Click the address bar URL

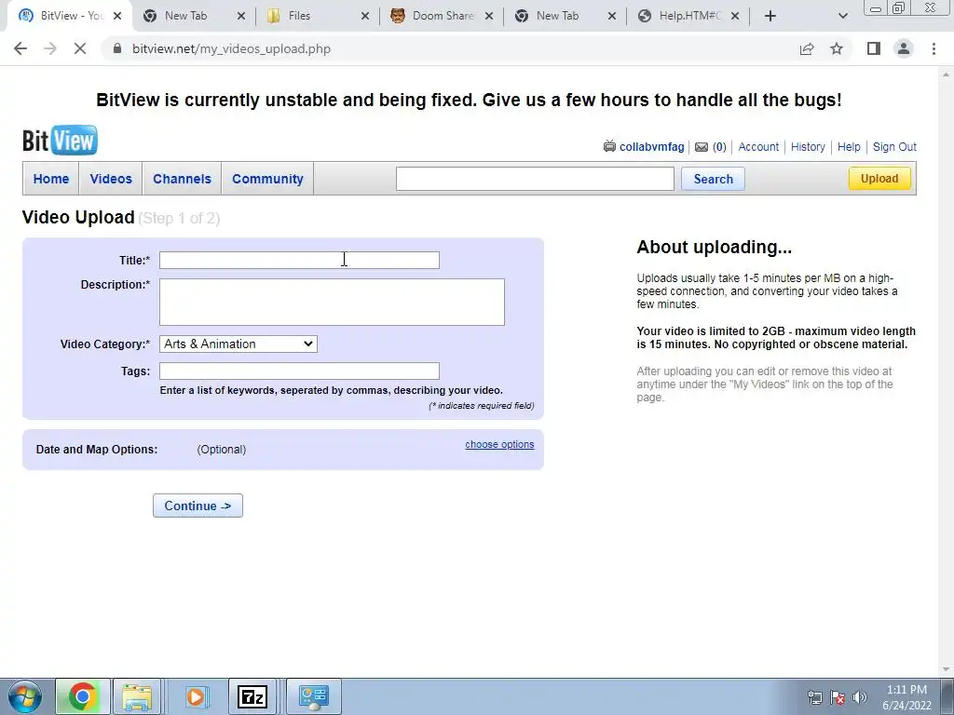[x=231, y=48]
